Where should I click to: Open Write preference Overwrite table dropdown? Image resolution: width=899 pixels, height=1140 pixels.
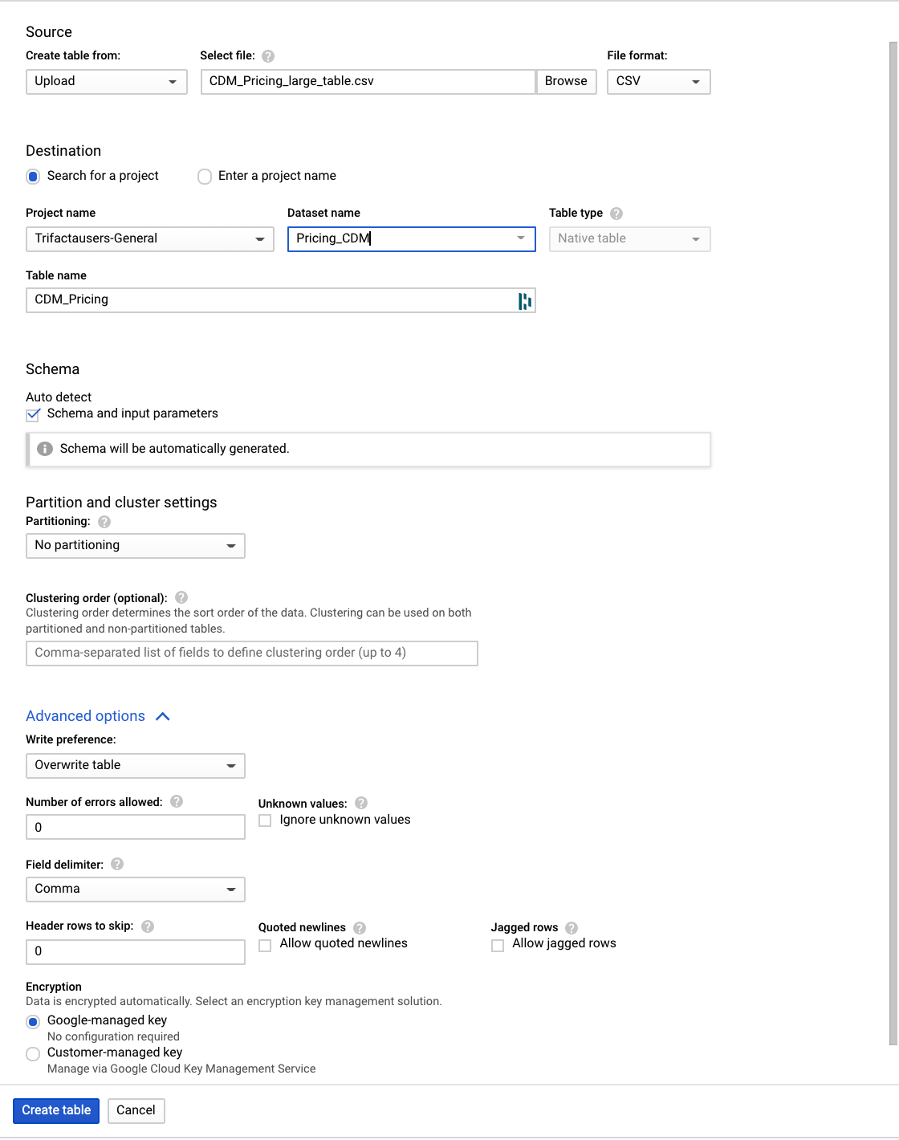(x=135, y=766)
